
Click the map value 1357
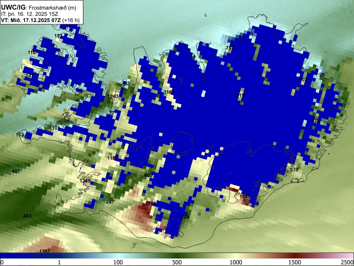pos(45,251)
